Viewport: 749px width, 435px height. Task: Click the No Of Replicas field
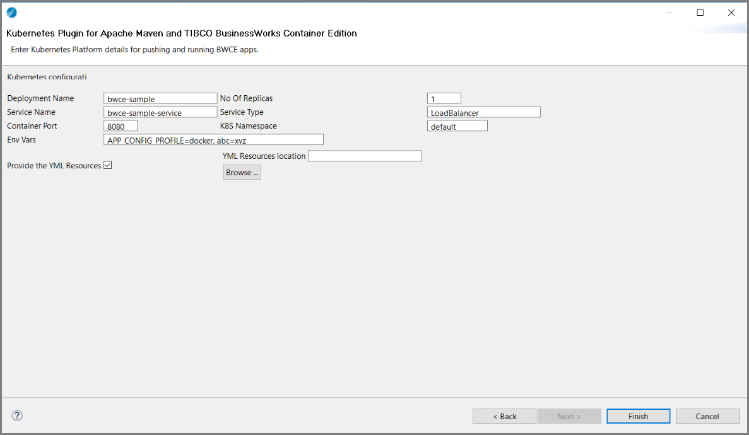[444, 98]
